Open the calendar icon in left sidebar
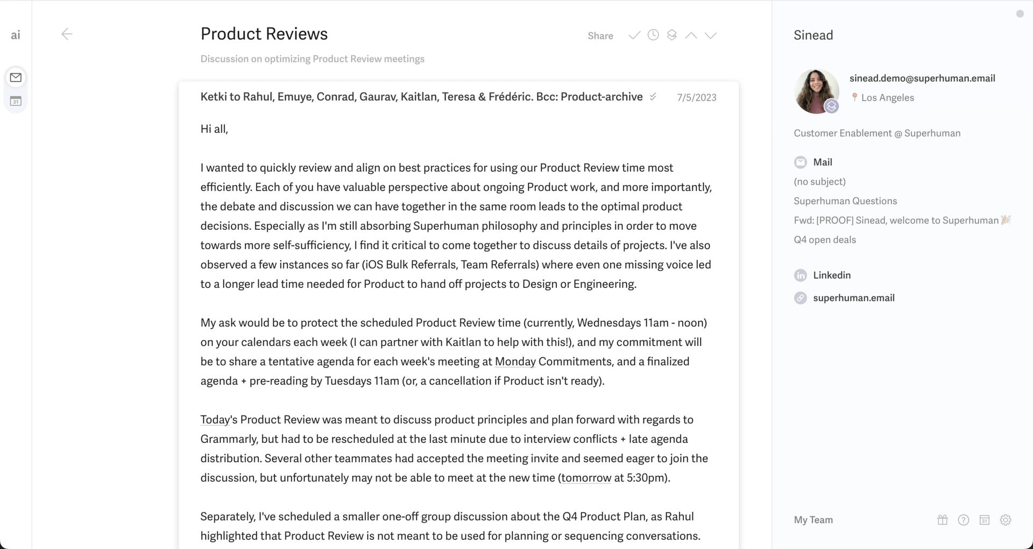Screen dimensions: 1033x549 pos(16,101)
